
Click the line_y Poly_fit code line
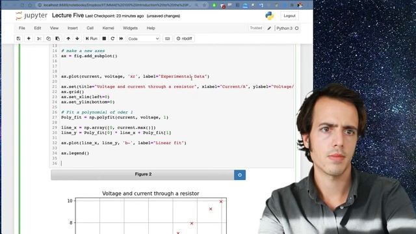pyautogui.click(x=116, y=133)
